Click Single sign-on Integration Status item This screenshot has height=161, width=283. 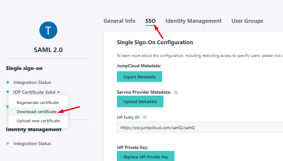[x=32, y=82]
